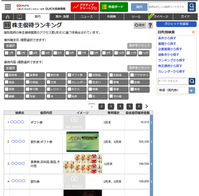Image resolution: width=199 pixels, height=196 pixels.
Task: Enable the ギフト券 checkbox
Action: pyautogui.click(x=69, y=75)
